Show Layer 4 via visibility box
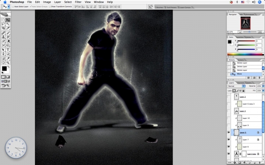The height and width of the screenshot is (165, 265). [x=229, y=111]
